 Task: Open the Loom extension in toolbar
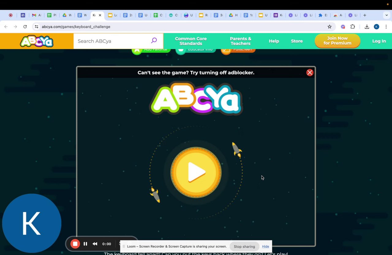pyautogui.click(x=343, y=27)
